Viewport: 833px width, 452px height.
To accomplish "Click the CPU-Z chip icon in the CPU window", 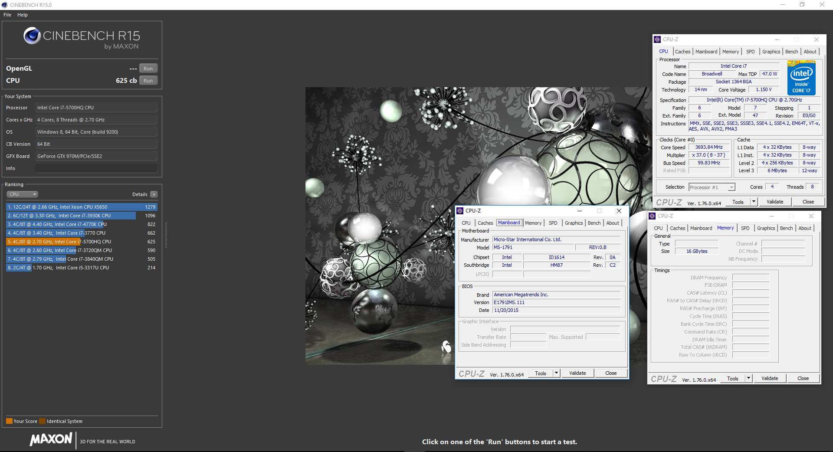I will coord(657,39).
